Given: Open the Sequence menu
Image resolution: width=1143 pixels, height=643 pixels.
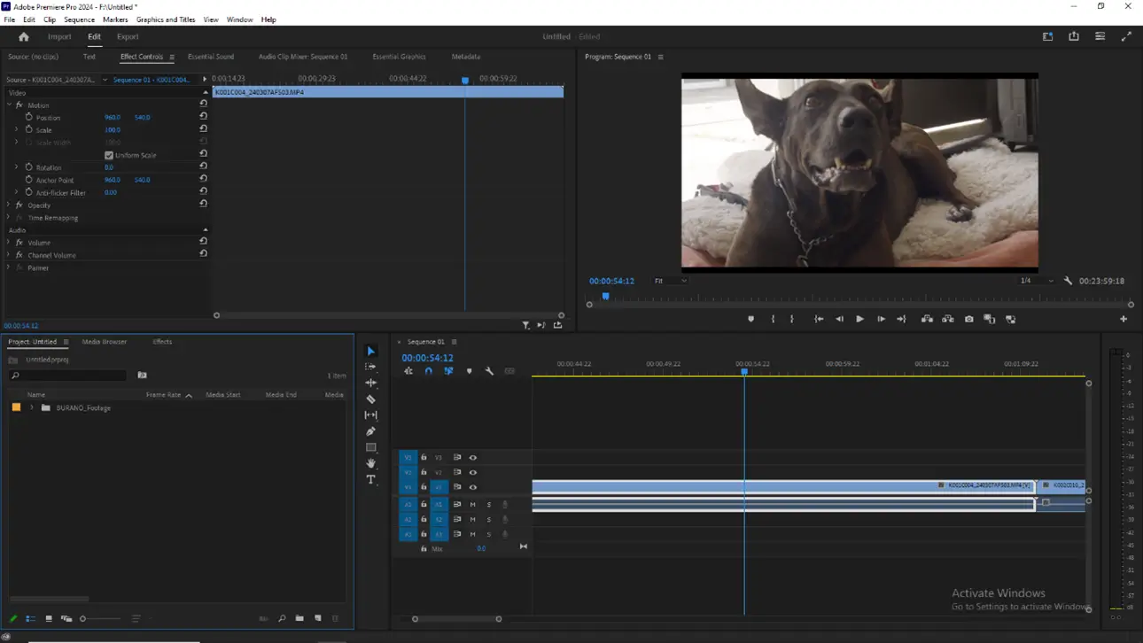Looking at the screenshot, I should [x=79, y=19].
